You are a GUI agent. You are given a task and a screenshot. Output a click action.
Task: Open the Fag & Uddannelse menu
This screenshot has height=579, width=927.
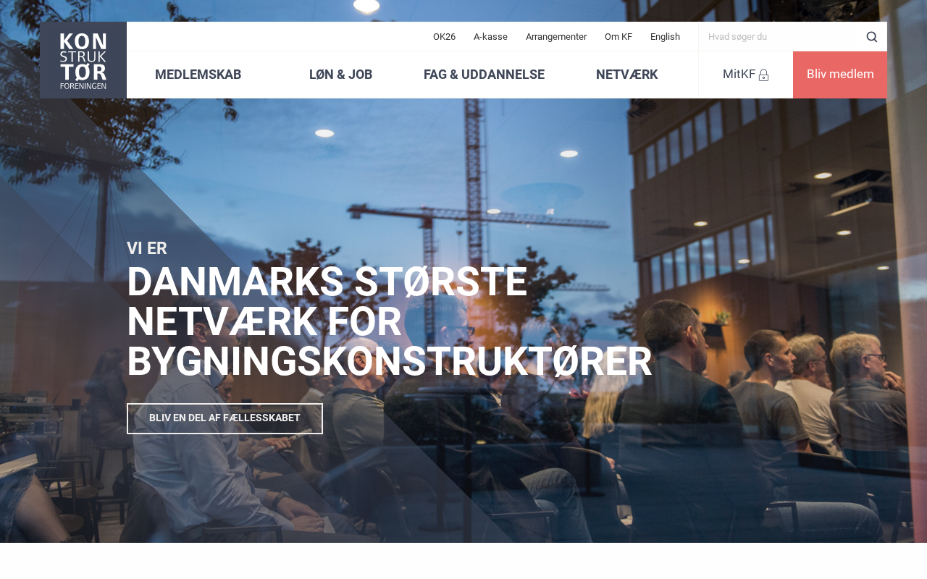(x=484, y=75)
